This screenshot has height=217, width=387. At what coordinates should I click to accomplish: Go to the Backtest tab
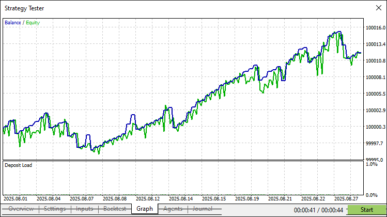tap(115, 209)
